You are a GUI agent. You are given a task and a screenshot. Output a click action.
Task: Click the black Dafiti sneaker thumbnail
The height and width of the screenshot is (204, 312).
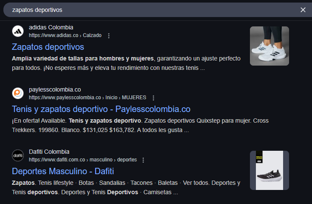pyautogui.click(x=269, y=170)
